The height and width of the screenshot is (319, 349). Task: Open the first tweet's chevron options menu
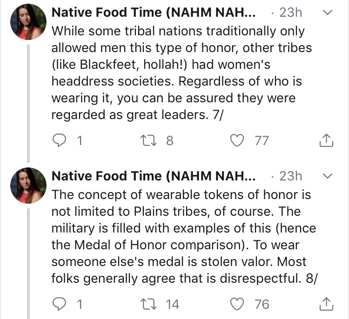[328, 13]
